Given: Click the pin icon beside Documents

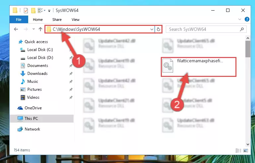Looking at the screenshot, I should [x=71, y=66].
